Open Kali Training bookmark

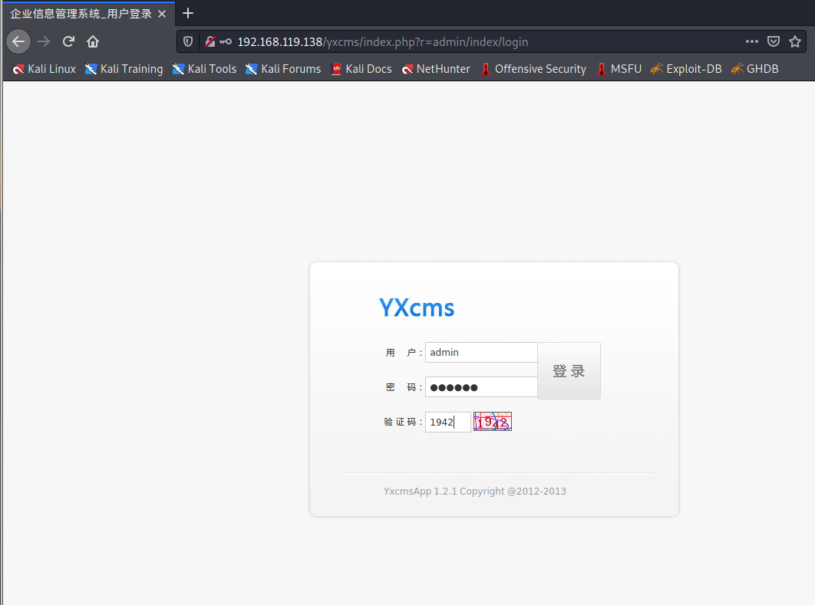[124, 69]
